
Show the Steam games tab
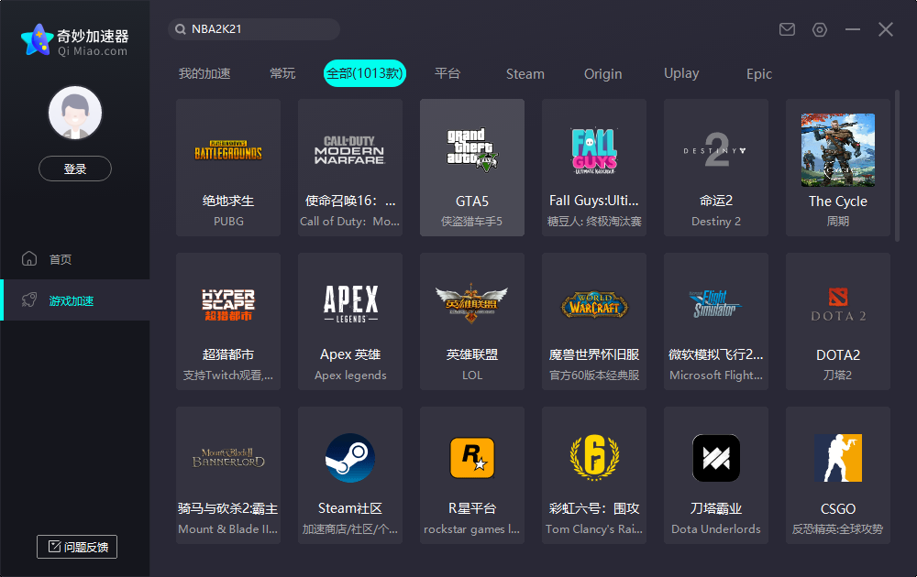[x=525, y=74]
